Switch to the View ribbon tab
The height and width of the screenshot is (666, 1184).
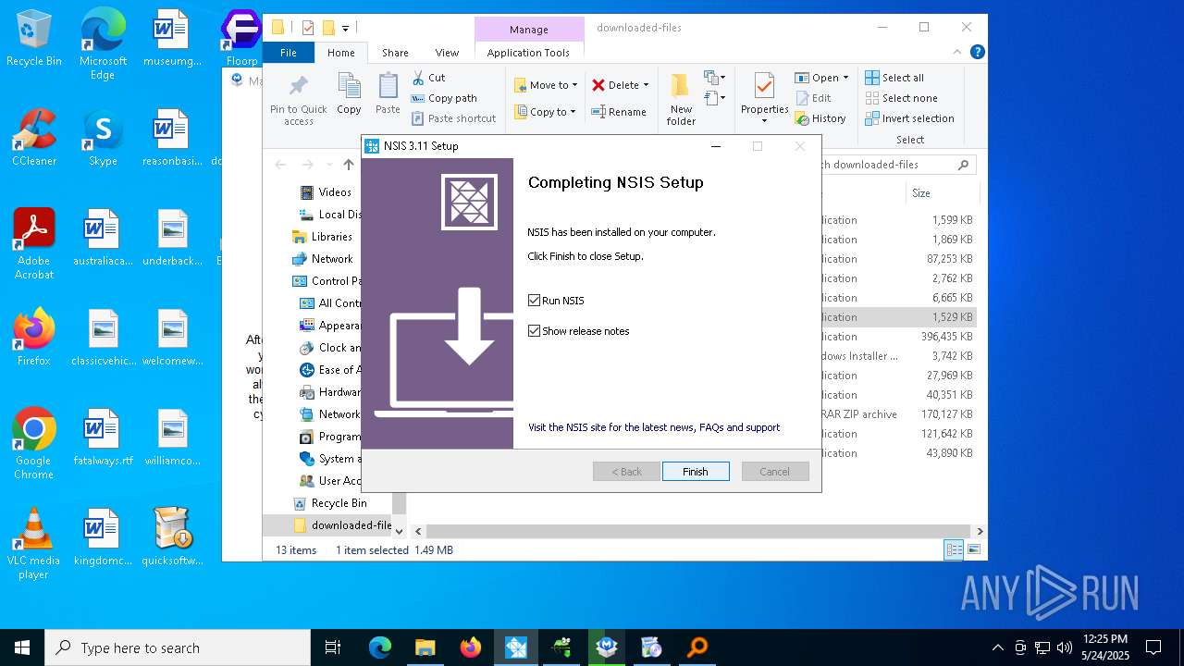[447, 53]
